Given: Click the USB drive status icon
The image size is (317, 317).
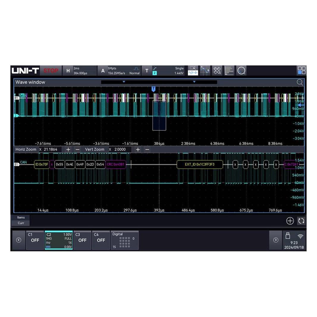Looking at the screenshot, I should (288, 236).
